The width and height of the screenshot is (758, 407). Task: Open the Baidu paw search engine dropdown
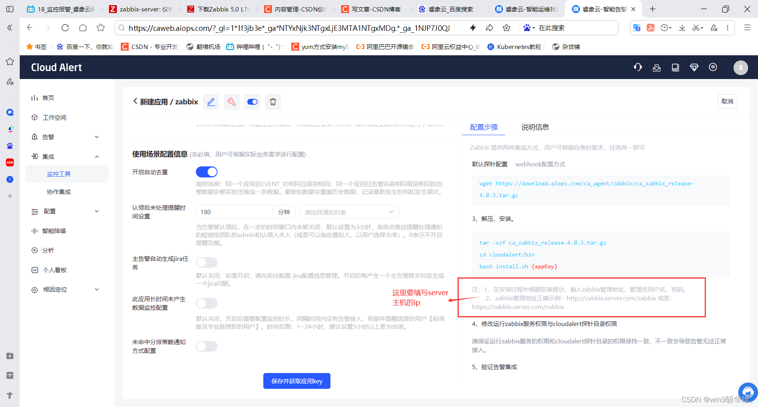529,28
